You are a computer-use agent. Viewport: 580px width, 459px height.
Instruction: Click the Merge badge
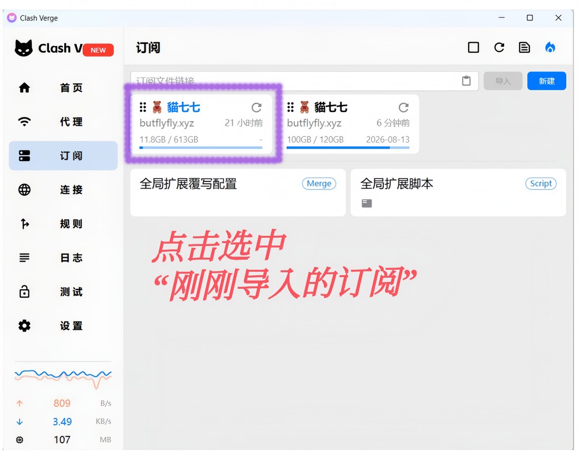[319, 184]
